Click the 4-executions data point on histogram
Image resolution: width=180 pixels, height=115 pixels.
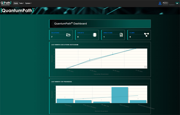coord(90,60)
